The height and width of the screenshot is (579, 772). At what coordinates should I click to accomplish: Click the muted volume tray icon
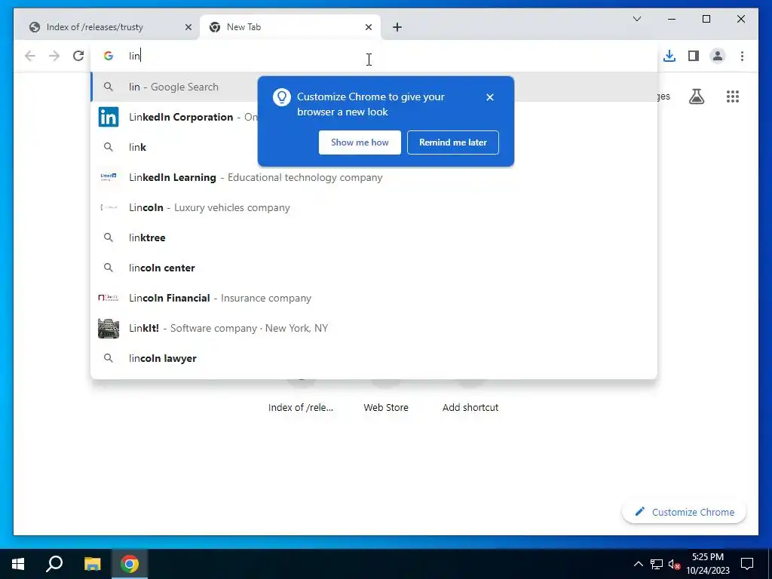674,564
